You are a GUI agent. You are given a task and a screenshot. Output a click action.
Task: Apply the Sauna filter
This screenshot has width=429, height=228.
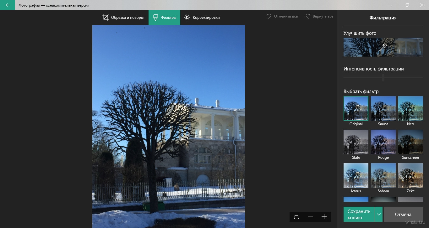tap(383, 108)
